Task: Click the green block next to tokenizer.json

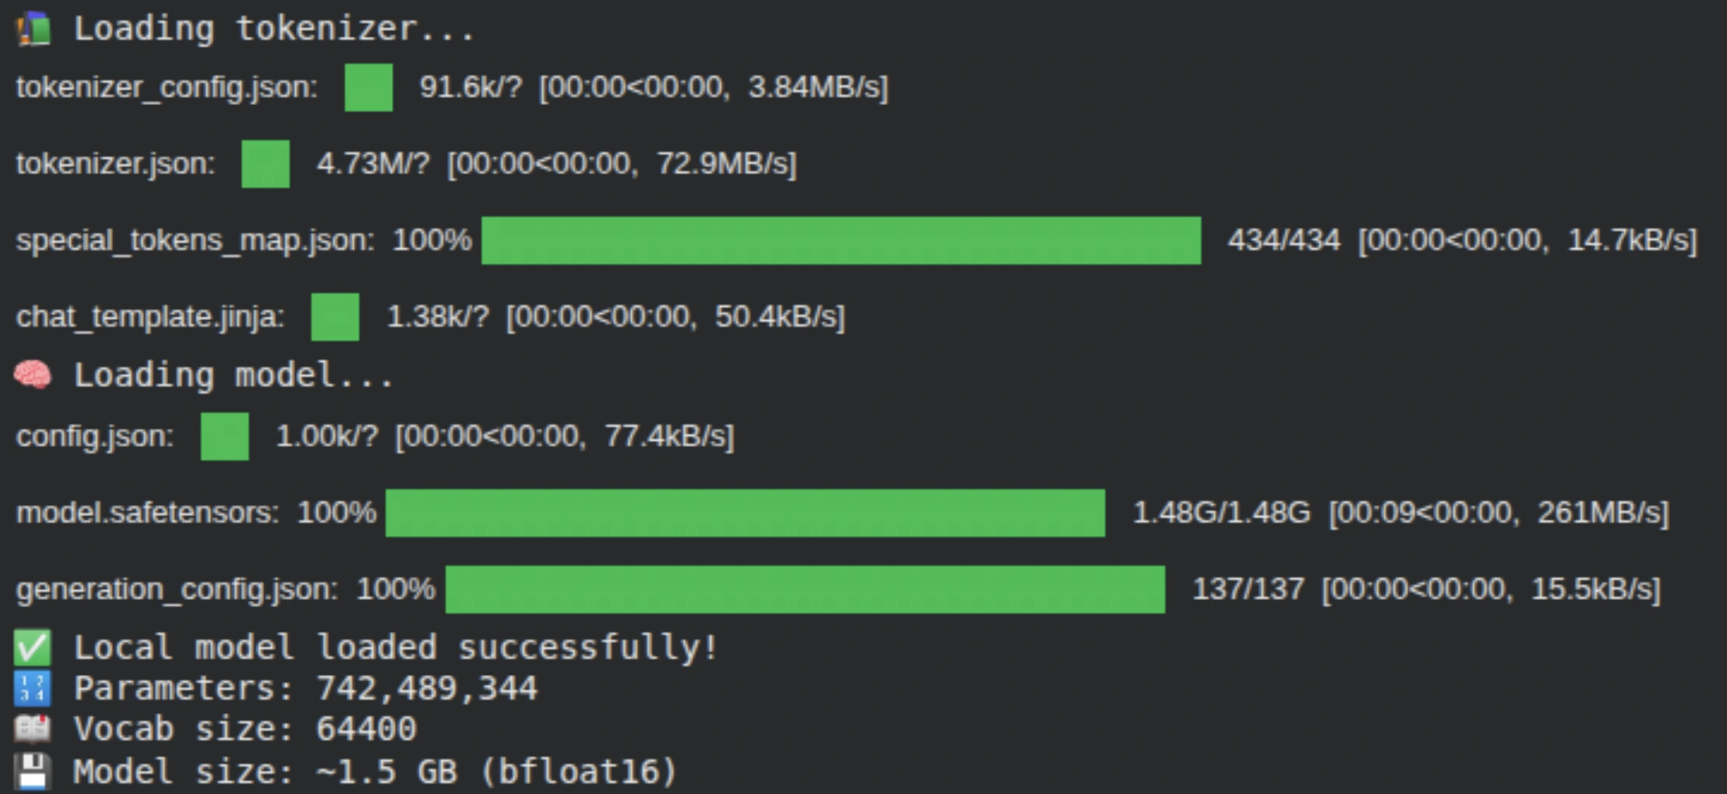Action: [266, 163]
